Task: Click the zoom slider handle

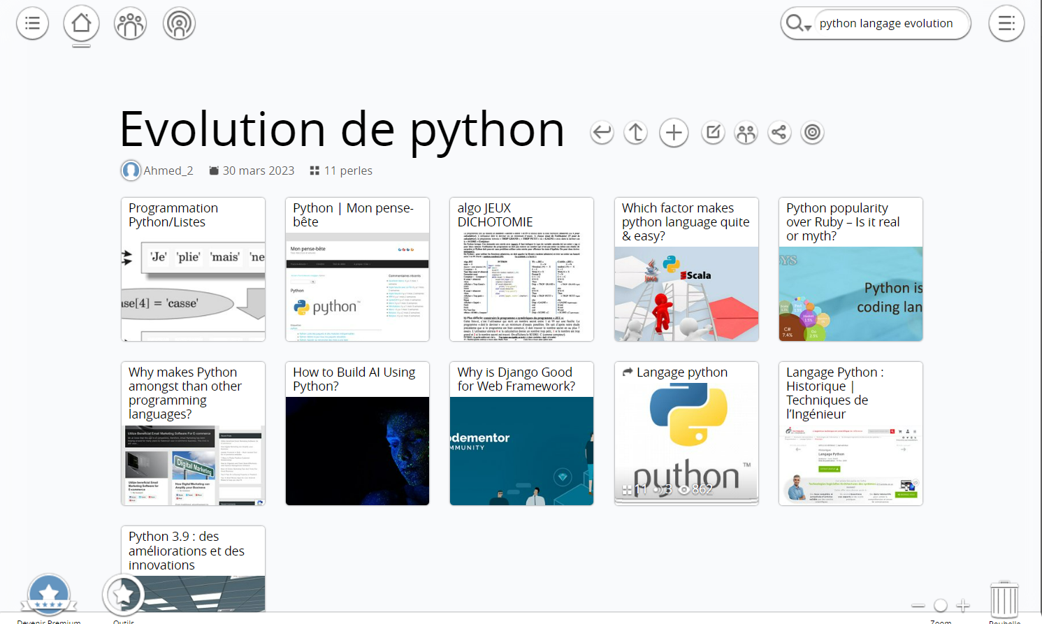Action: coord(941,605)
